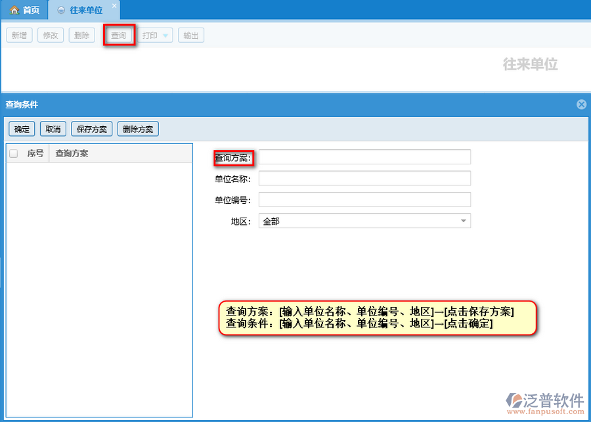Click the home icon on 首页 tab

coord(14,10)
